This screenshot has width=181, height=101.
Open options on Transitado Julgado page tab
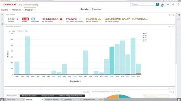pos(61,100)
